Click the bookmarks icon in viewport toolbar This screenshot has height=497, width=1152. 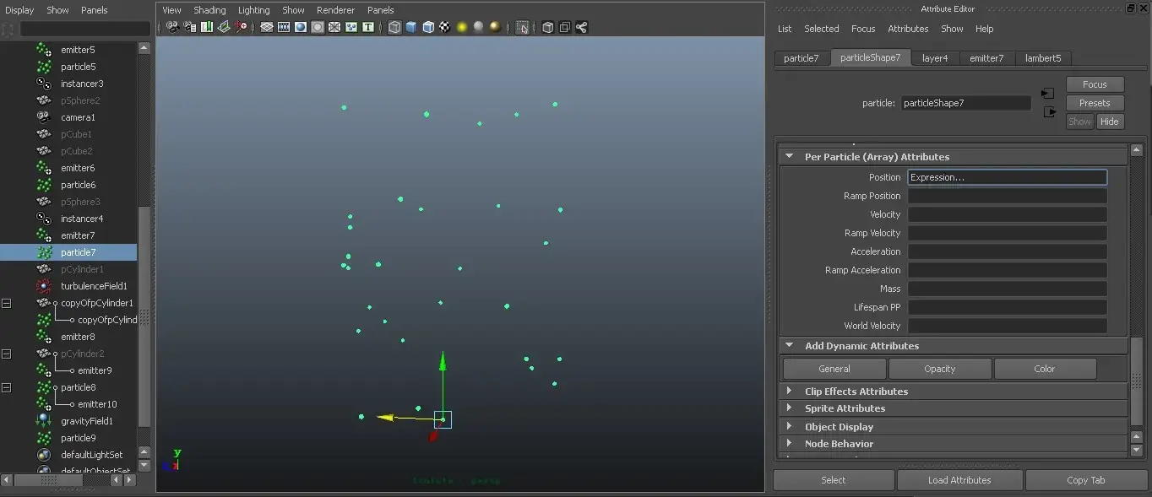(x=207, y=27)
